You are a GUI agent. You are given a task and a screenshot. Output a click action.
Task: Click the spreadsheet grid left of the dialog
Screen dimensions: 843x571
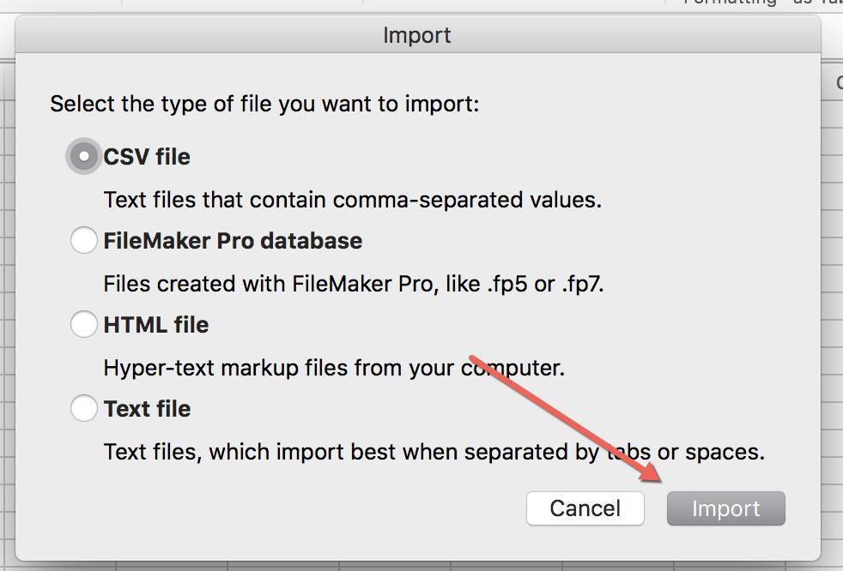pyautogui.click(x=7, y=311)
